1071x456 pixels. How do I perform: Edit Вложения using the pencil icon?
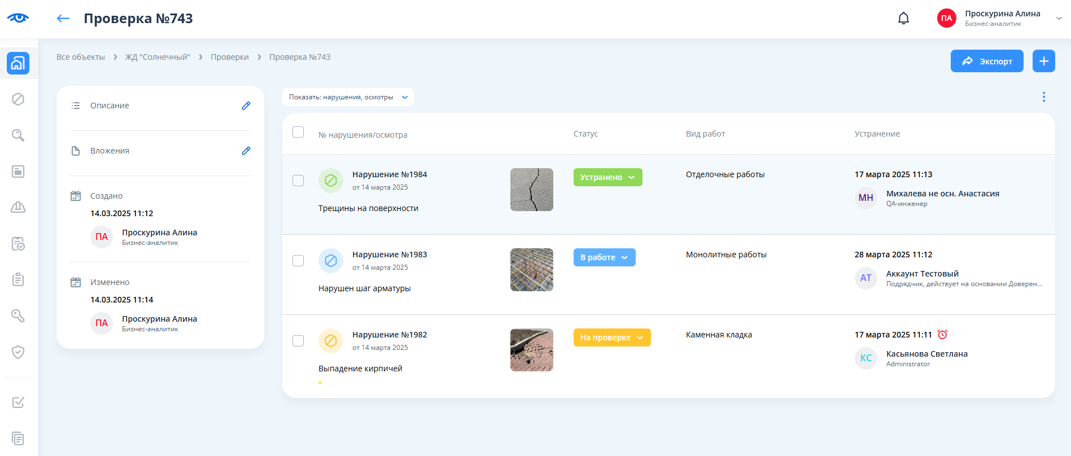[246, 151]
